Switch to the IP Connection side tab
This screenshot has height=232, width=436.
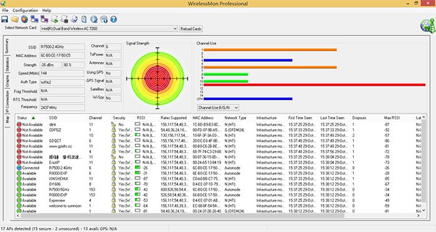7,101
